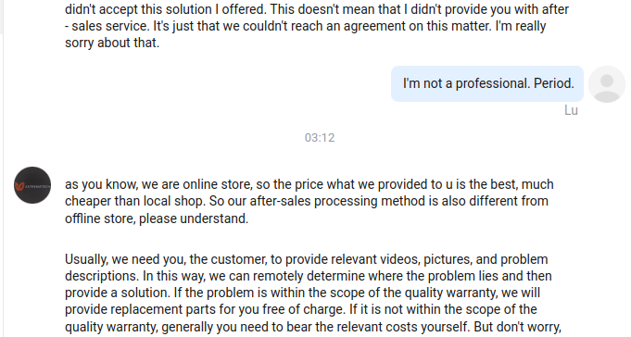
Task: Click the 03:12 timestamp
Action: [x=320, y=138]
